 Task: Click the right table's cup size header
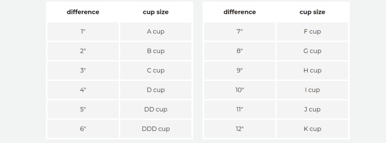point(312,12)
